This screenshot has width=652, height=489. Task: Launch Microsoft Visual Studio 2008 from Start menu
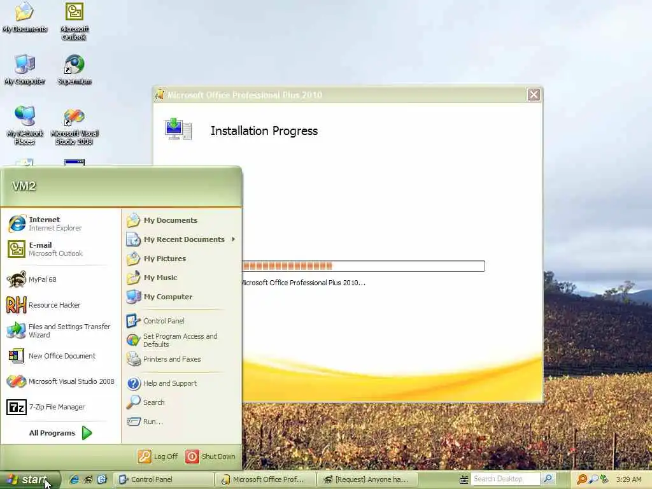(60, 381)
